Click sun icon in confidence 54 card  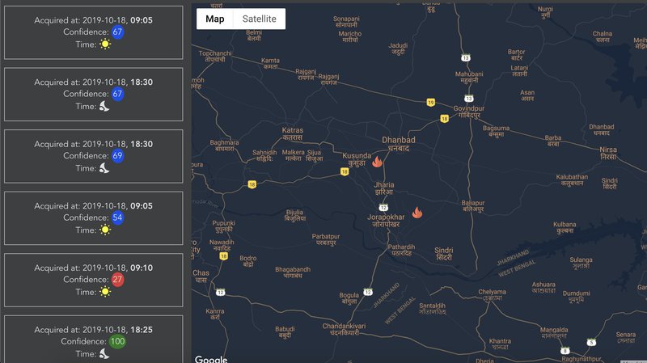104,230
